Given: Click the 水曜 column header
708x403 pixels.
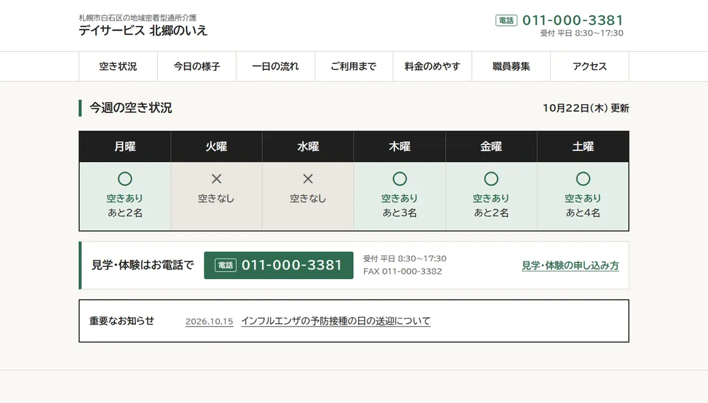Looking at the screenshot, I should (308, 146).
